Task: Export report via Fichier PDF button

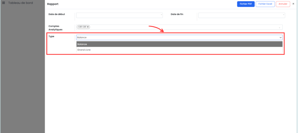Action: pyautogui.click(x=246, y=4)
